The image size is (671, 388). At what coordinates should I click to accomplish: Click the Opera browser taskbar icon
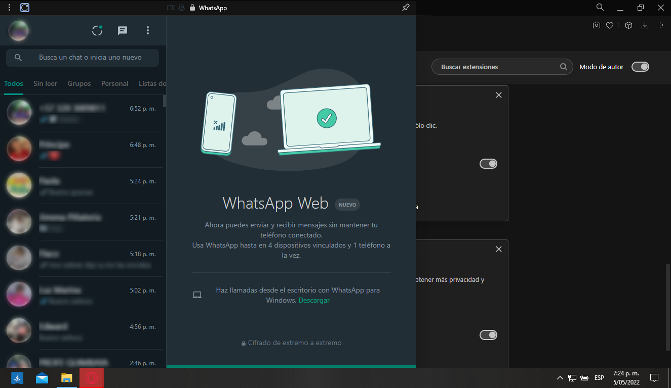pyautogui.click(x=92, y=378)
